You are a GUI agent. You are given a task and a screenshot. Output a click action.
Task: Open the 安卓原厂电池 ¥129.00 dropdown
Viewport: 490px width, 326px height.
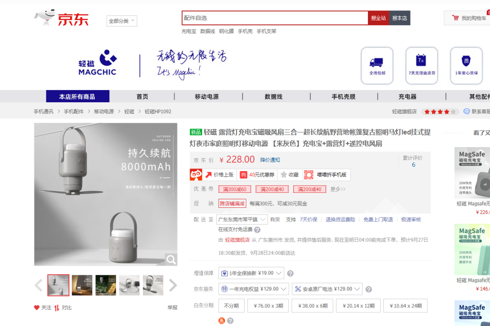pos(327,289)
